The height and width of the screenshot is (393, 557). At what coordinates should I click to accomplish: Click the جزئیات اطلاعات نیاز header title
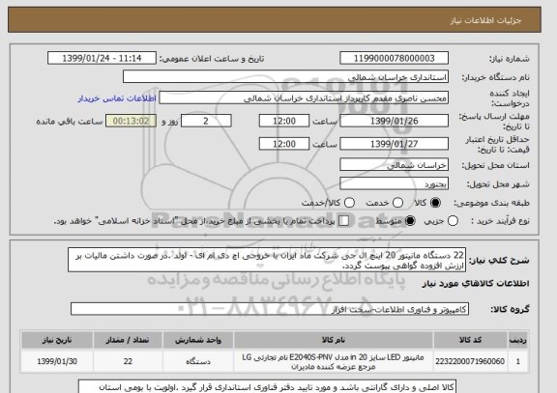tap(485, 20)
